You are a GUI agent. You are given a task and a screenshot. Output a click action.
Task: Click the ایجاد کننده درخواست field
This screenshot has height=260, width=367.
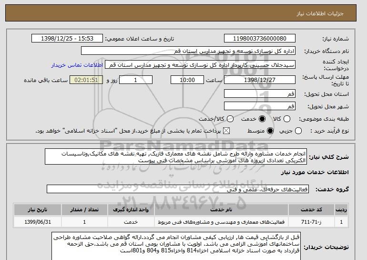200,65
